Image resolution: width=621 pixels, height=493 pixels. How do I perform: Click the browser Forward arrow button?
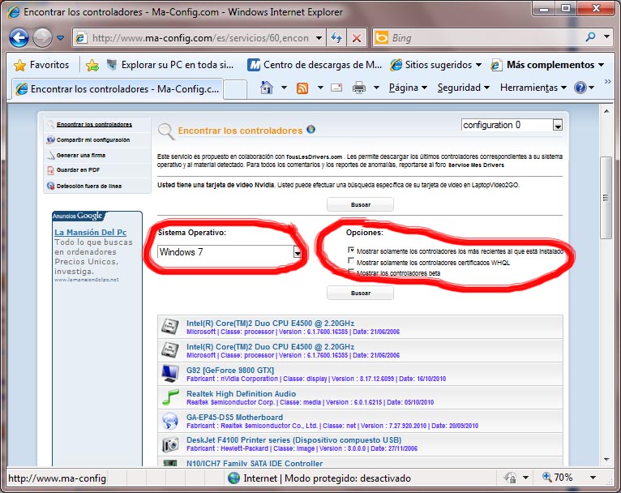42,38
